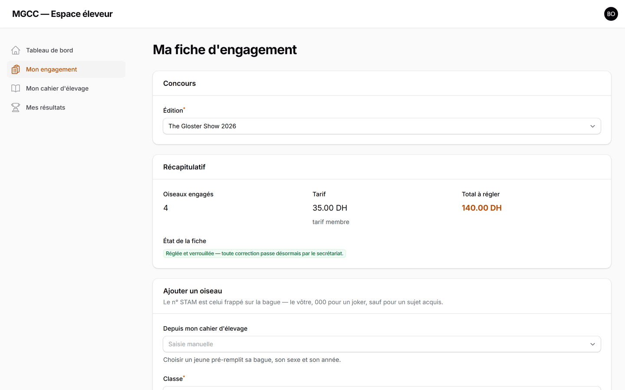Click the tarif membre note
This screenshot has width=625, height=390.
(331, 222)
